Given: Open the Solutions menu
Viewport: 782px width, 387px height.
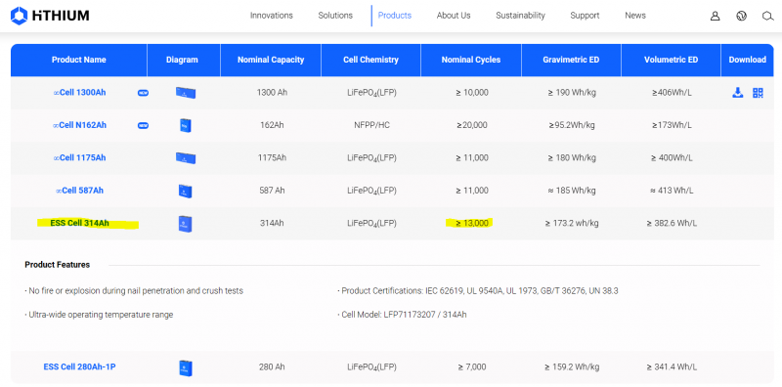Looking at the screenshot, I should click(335, 16).
